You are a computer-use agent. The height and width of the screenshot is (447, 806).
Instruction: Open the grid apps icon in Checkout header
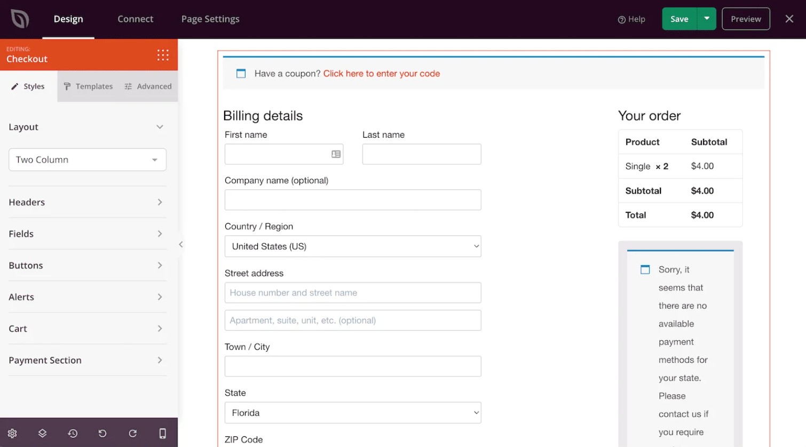tap(163, 54)
